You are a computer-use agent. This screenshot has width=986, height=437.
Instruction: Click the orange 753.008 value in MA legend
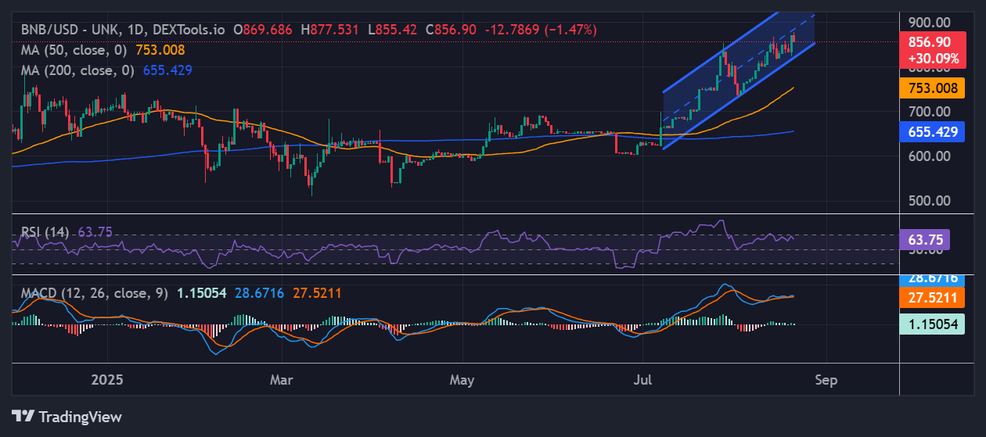[x=159, y=49]
